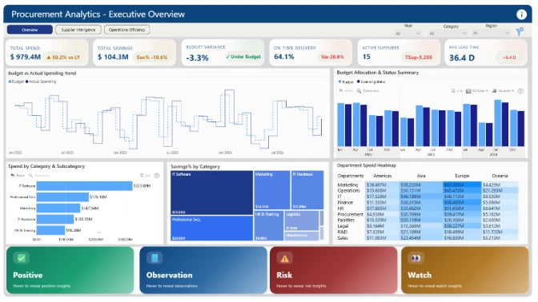Screen dimensions: 538x302
Task: Switch to the Supplier Intelligence tab
Action: point(78,30)
